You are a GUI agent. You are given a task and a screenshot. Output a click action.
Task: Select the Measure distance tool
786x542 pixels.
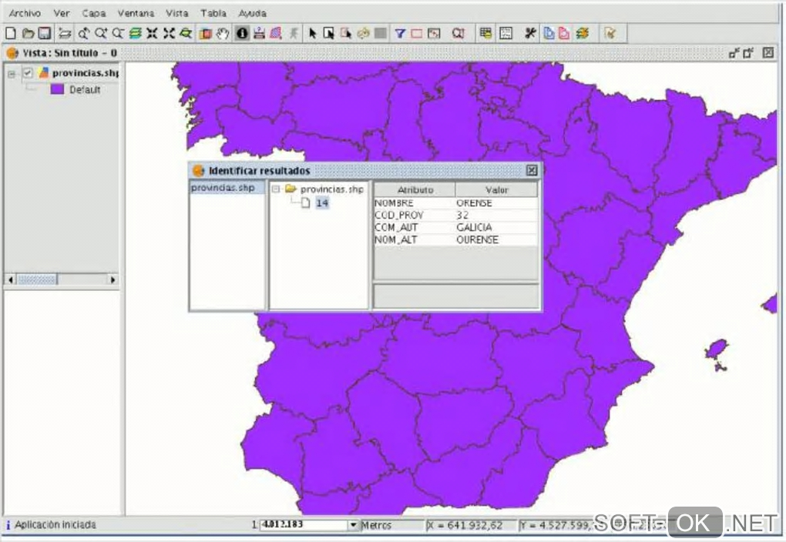[x=259, y=34]
